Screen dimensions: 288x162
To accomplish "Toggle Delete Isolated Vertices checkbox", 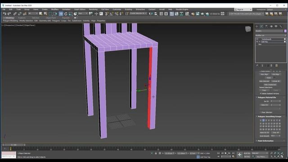I will 261,94.
